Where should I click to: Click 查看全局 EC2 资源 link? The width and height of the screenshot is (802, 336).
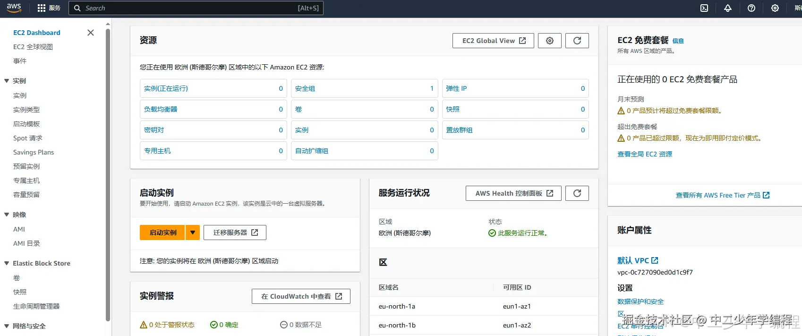coord(645,154)
